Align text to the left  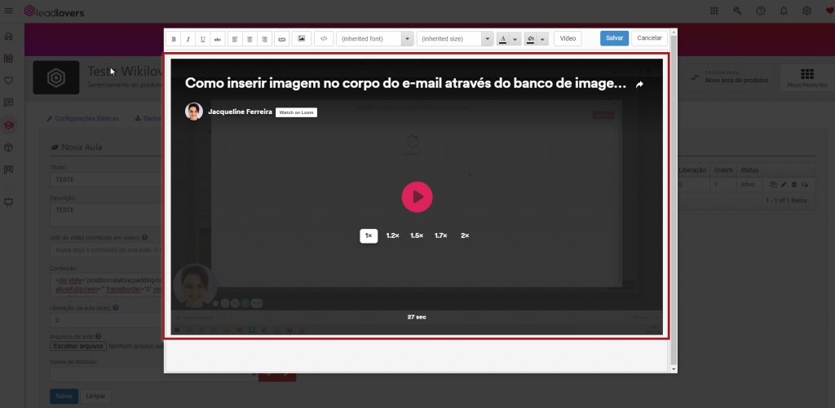point(235,38)
